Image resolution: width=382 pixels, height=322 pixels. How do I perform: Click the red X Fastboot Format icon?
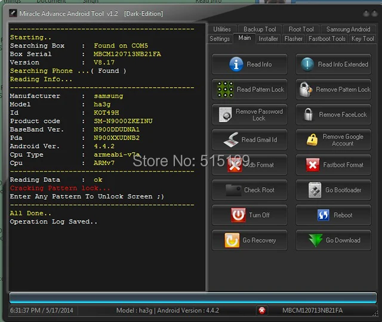(313, 165)
